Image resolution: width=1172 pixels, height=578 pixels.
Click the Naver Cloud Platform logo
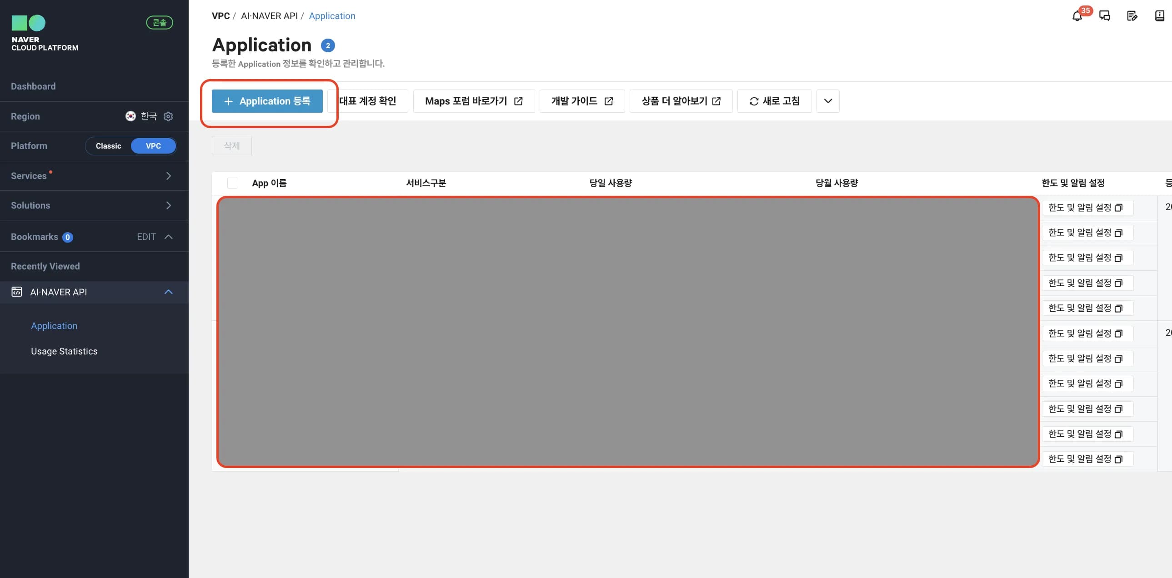tap(45, 33)
